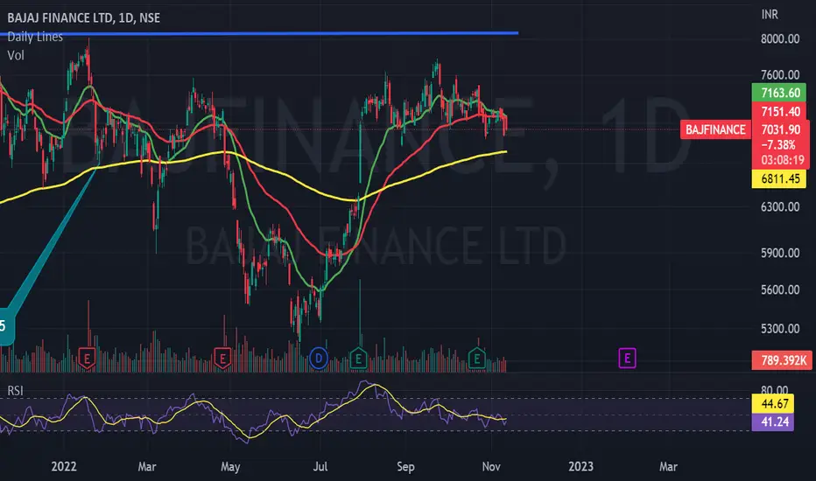Click the purple upcoming earnings E marker
Image resolution: width=816 pixels, height=481 pixels.
tap(627, 359)
